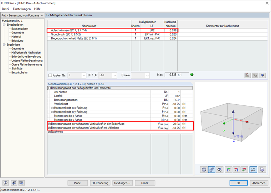This screenshot has width=271, height=193.
Task: Collapse Bemessungswert aus Auflagerkräfte und -momente
Action: 49,88
